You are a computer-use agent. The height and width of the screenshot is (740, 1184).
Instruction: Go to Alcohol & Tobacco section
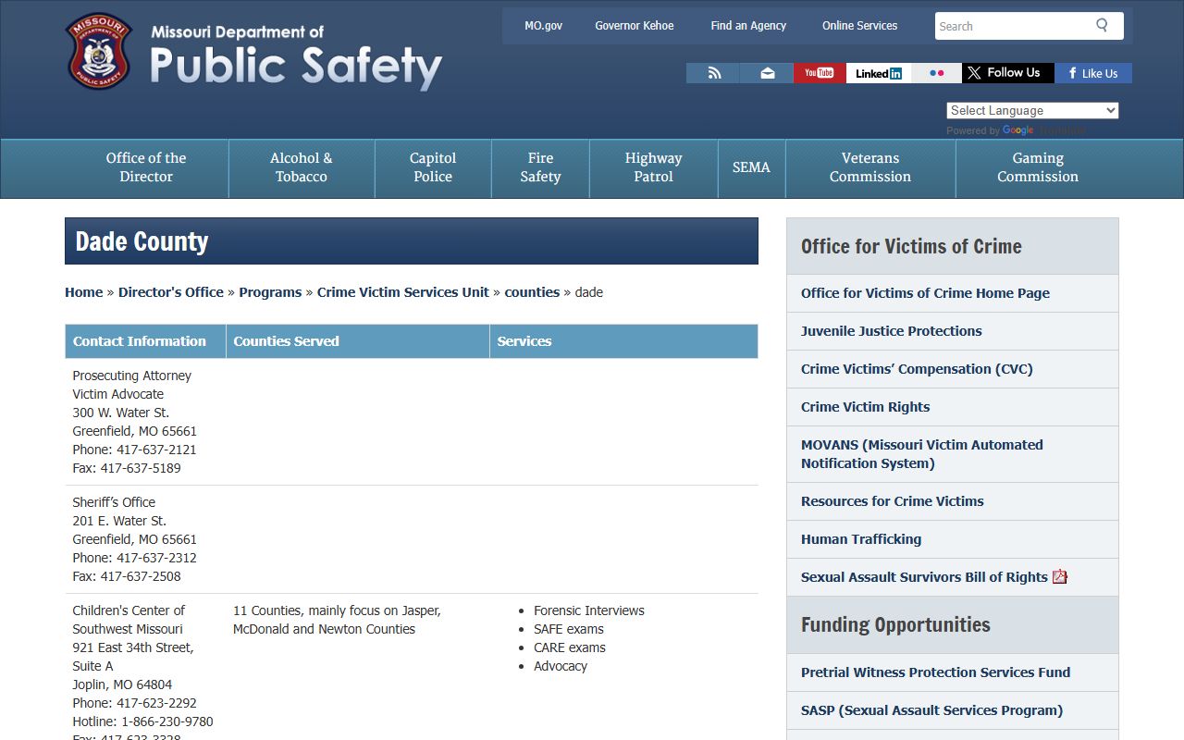click(302, 167)
